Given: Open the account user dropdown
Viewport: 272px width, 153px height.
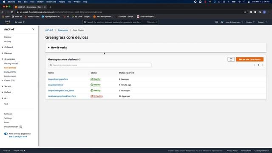Looking at the screenshot, I should tap(234, 22).
